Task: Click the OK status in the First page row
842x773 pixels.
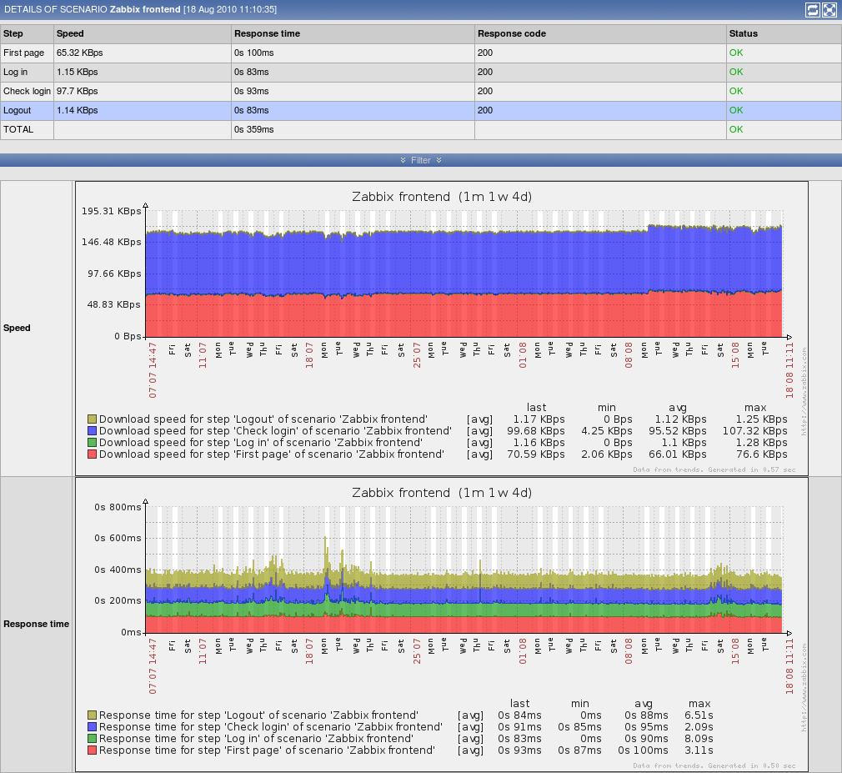Action: pyautogui.click(x=736, y=53)
